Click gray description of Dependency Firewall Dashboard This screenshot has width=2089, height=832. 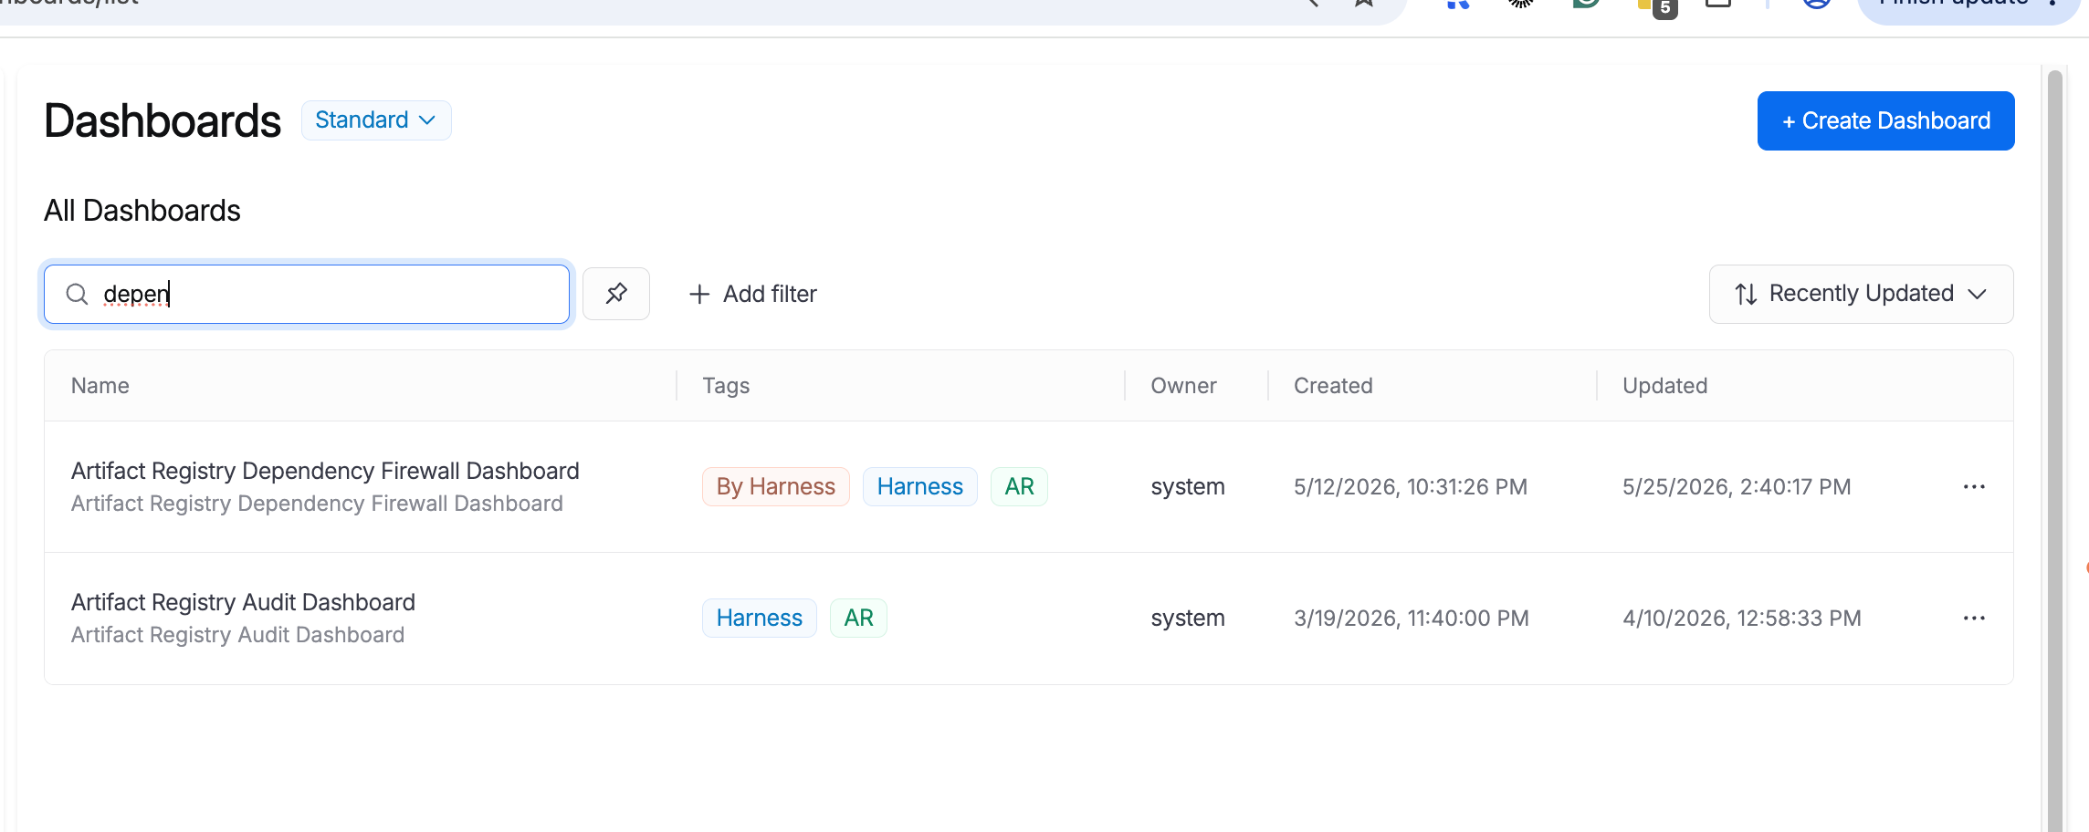point(317,504)
